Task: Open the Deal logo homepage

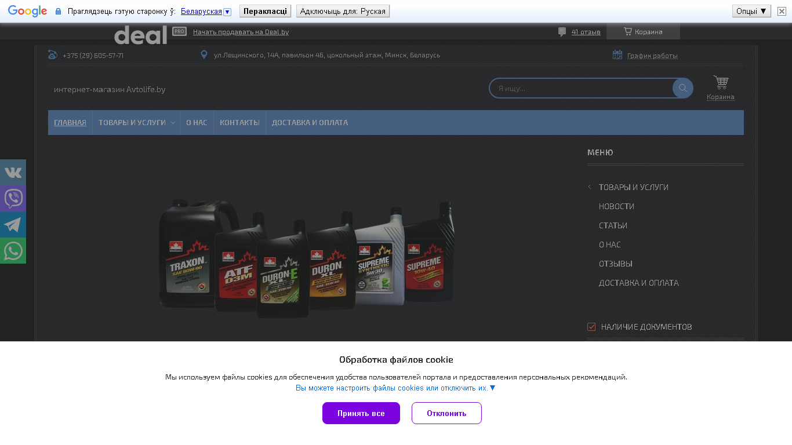Action: 141,34
